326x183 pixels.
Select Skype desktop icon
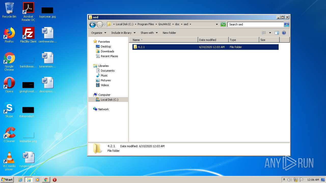point(9,110)
